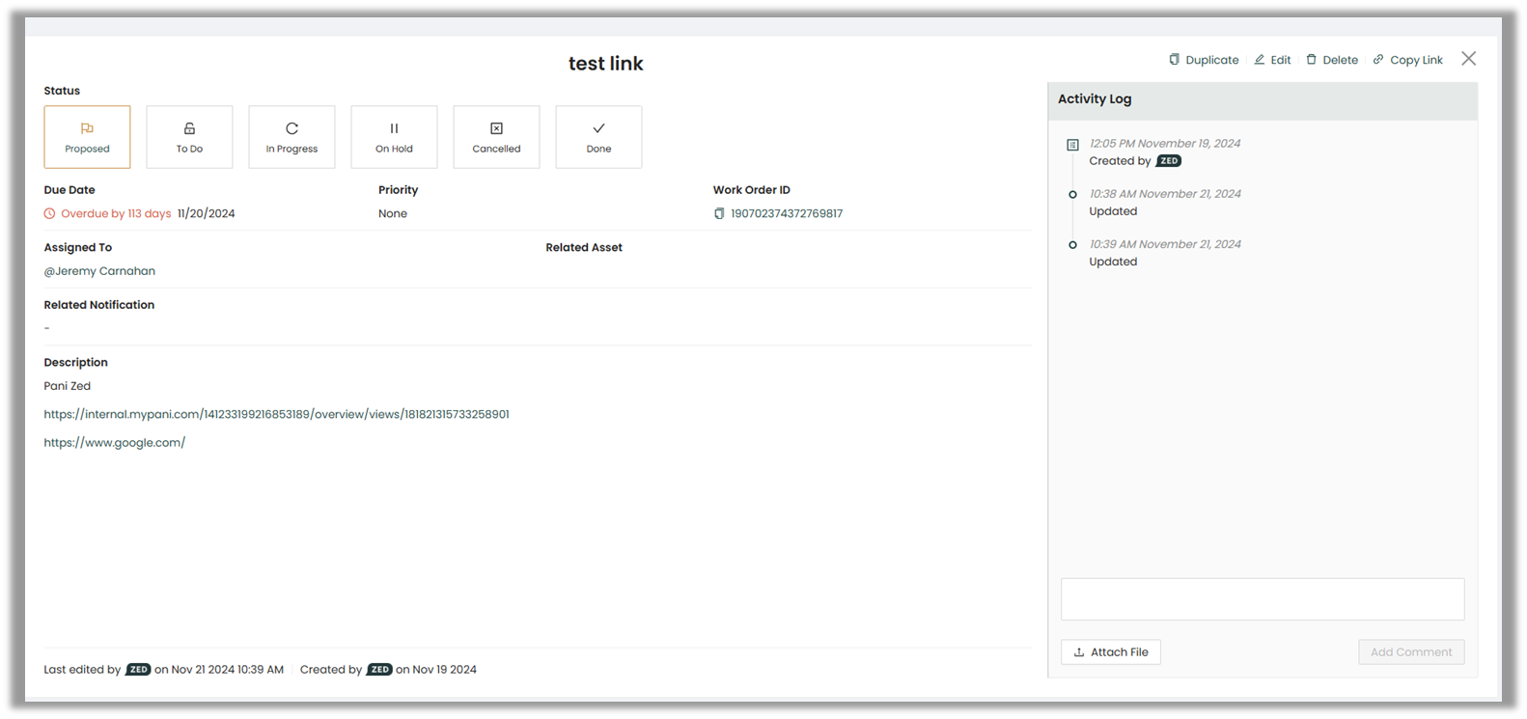This screenshot has width=1527, height=719.
Task: Copy the Work Order ID using the copy icon
Action: (x=719, y=214)
